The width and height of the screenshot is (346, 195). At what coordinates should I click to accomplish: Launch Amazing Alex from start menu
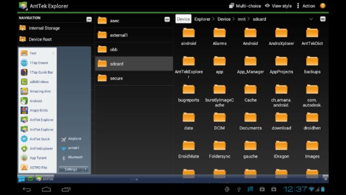pos(38,91)
